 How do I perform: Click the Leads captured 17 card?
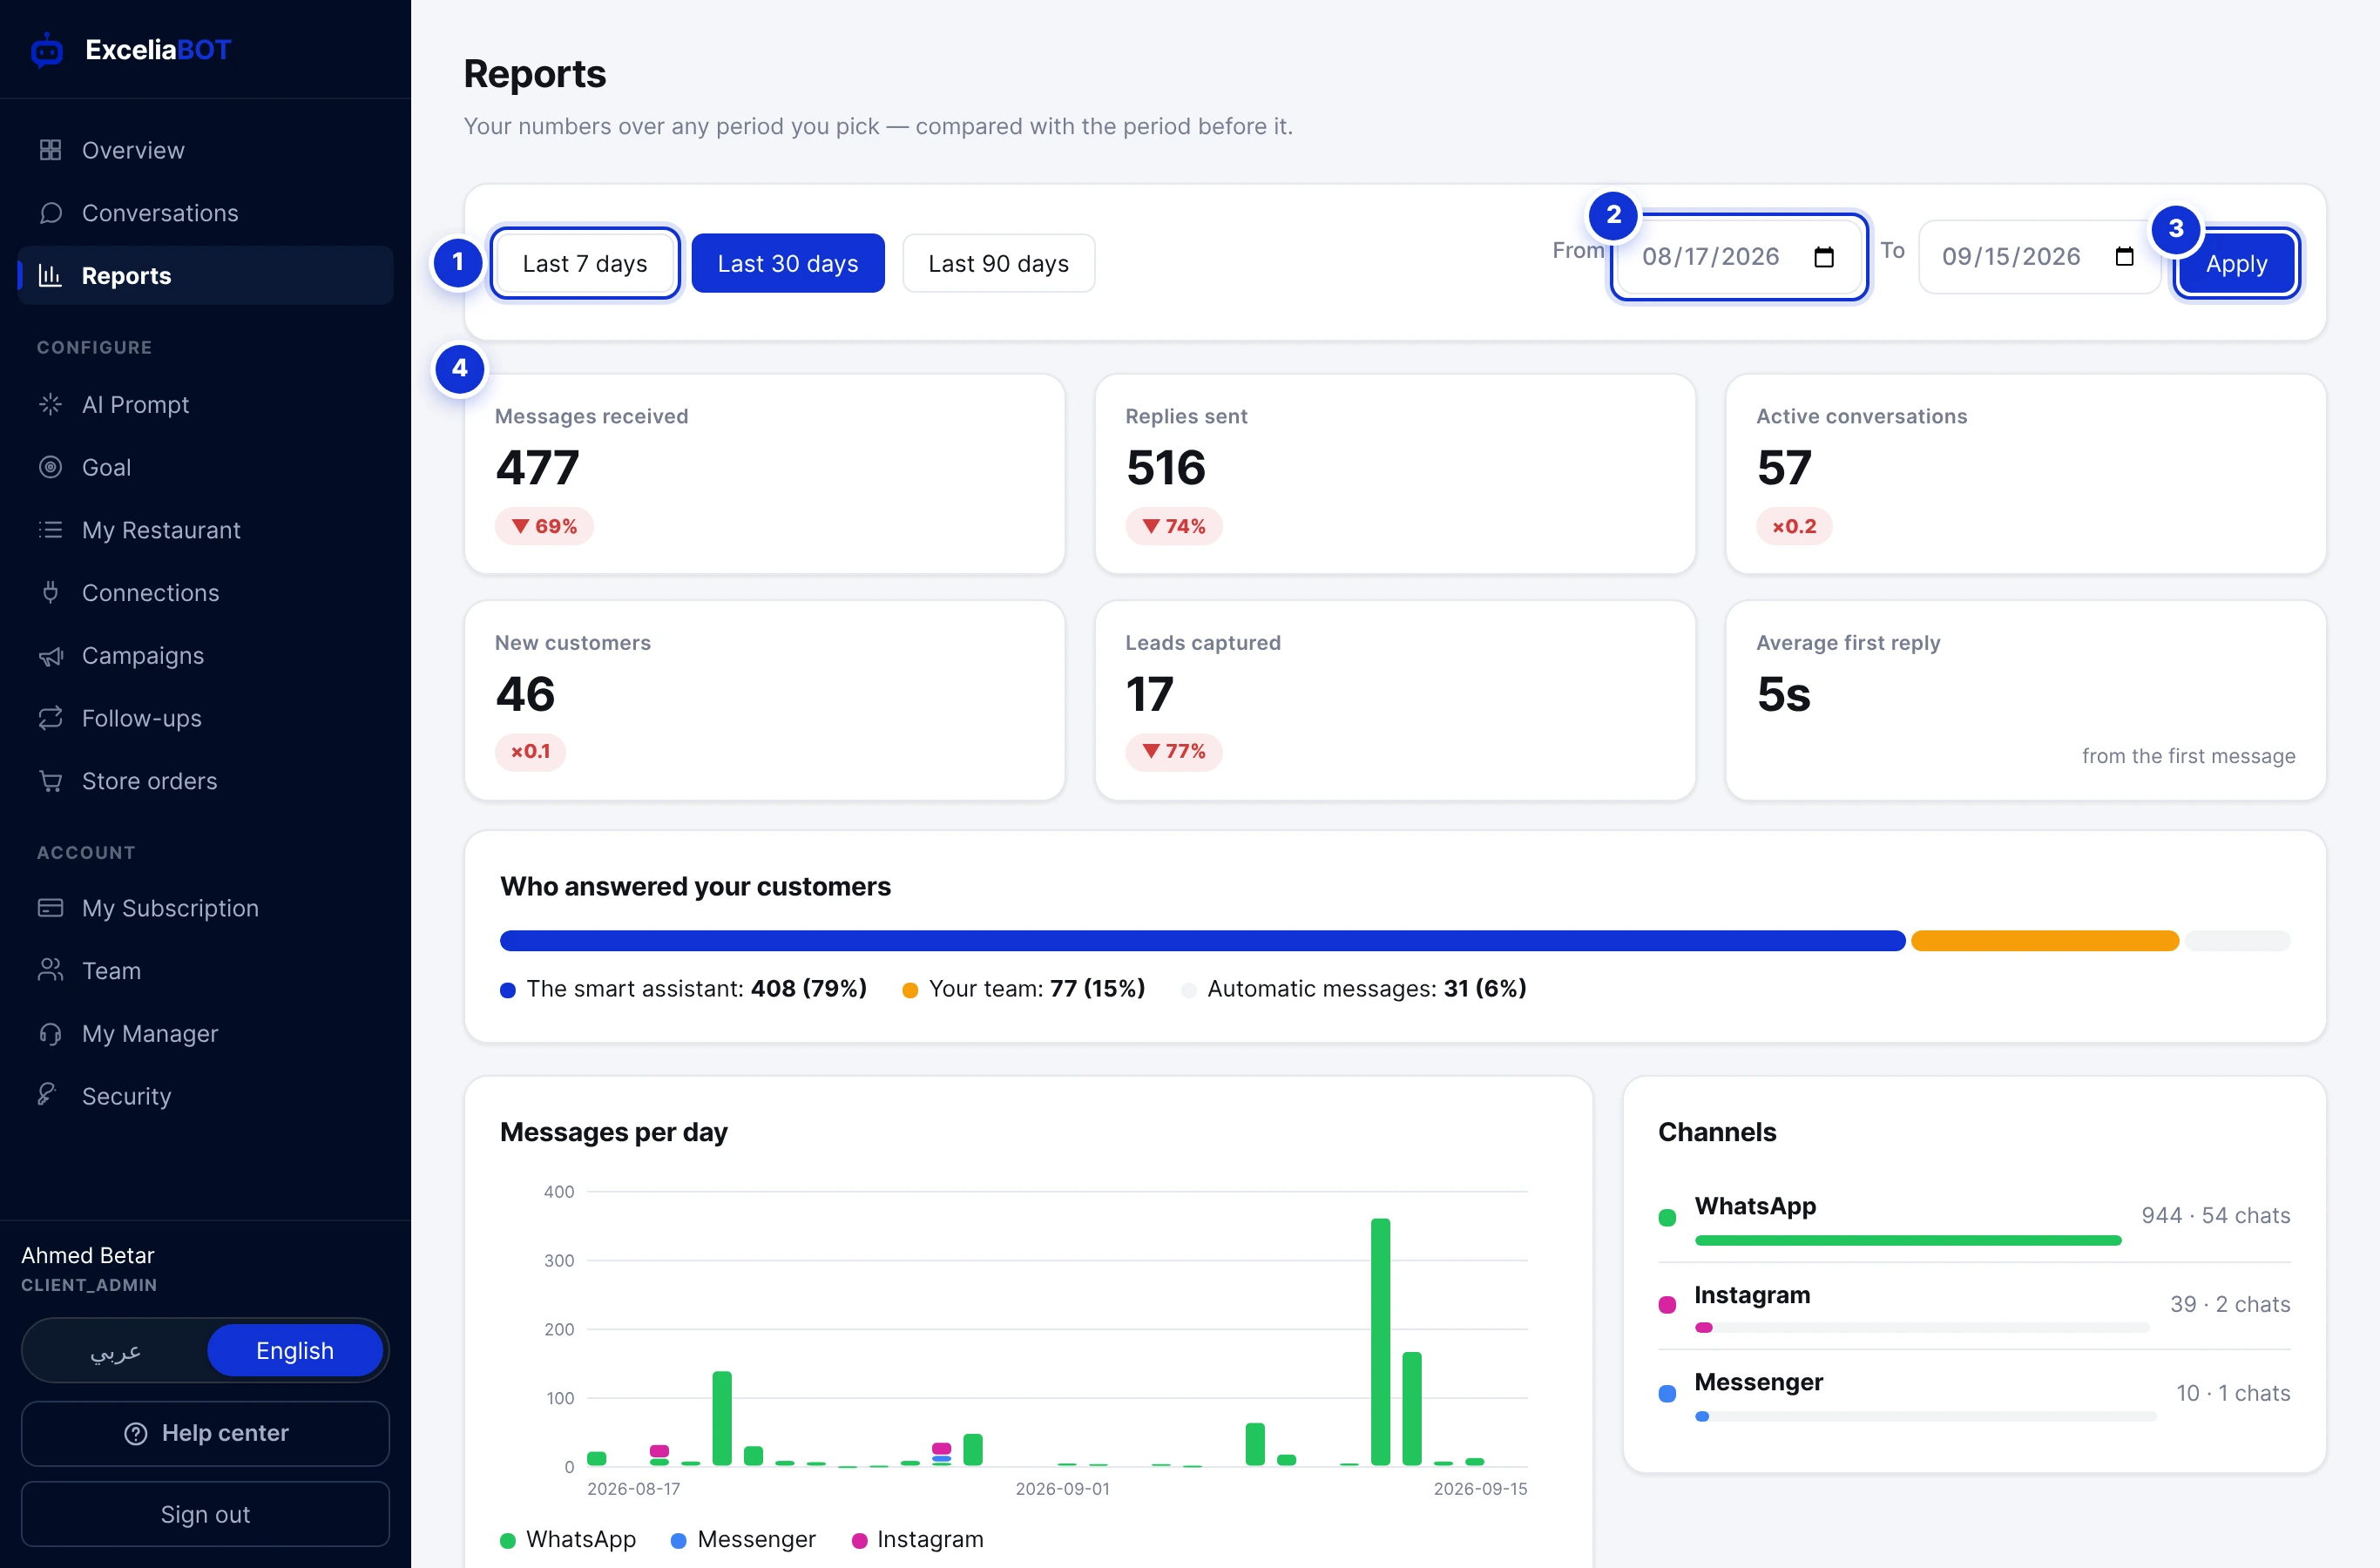pos(1395,700)
